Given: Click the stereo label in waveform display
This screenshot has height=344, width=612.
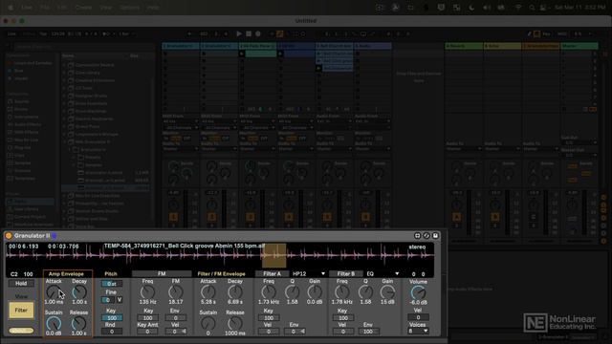Looking at the screenshot, I should (x=417, y=247).
